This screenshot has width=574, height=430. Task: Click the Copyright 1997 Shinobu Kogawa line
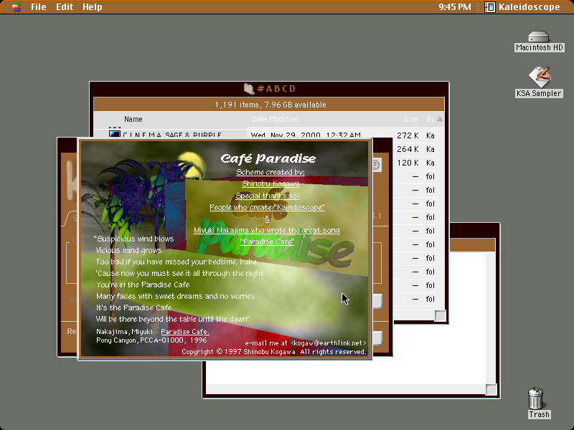[274, 352]
